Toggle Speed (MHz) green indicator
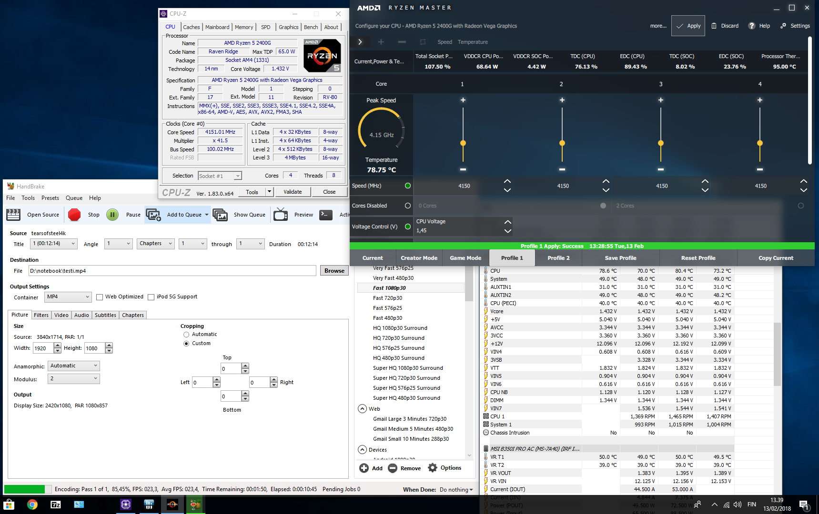819x514 pixels. (x=408, y=186)
